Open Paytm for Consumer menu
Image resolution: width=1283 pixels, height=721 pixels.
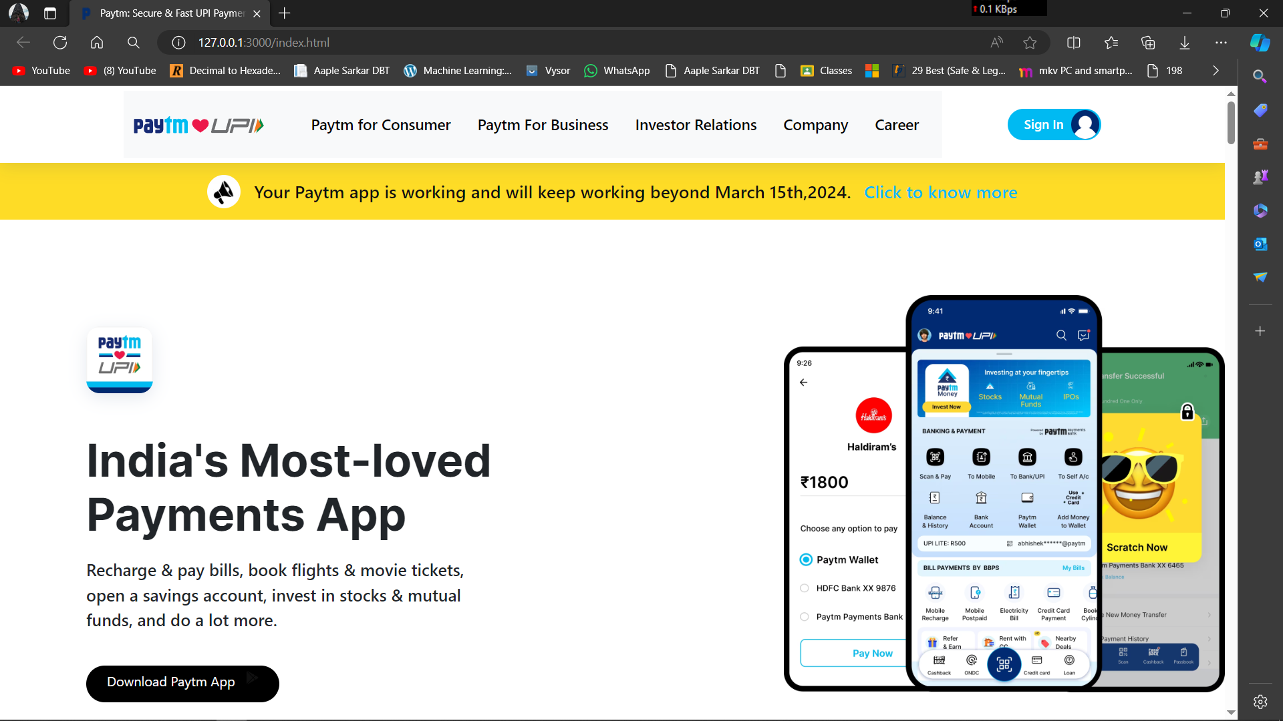coord(381,126)
